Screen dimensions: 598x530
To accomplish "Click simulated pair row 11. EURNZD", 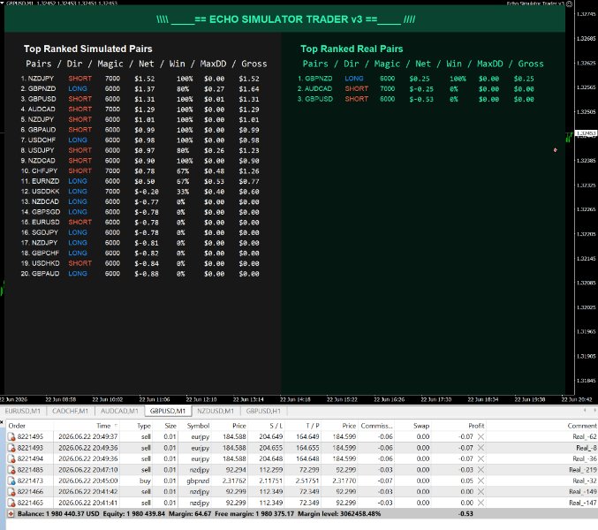I will pos(140,181).
